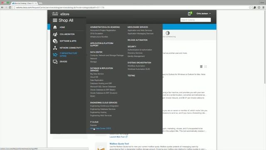This screenshot has width=266, height=150.
Task: Open the shopping cart icon with badge
Action: coord(190,14)
